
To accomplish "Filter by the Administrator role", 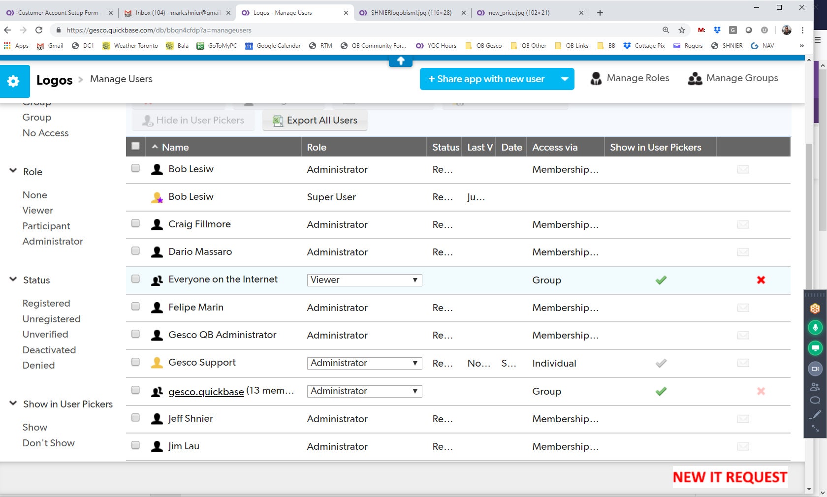I will [x=53, y=242].
